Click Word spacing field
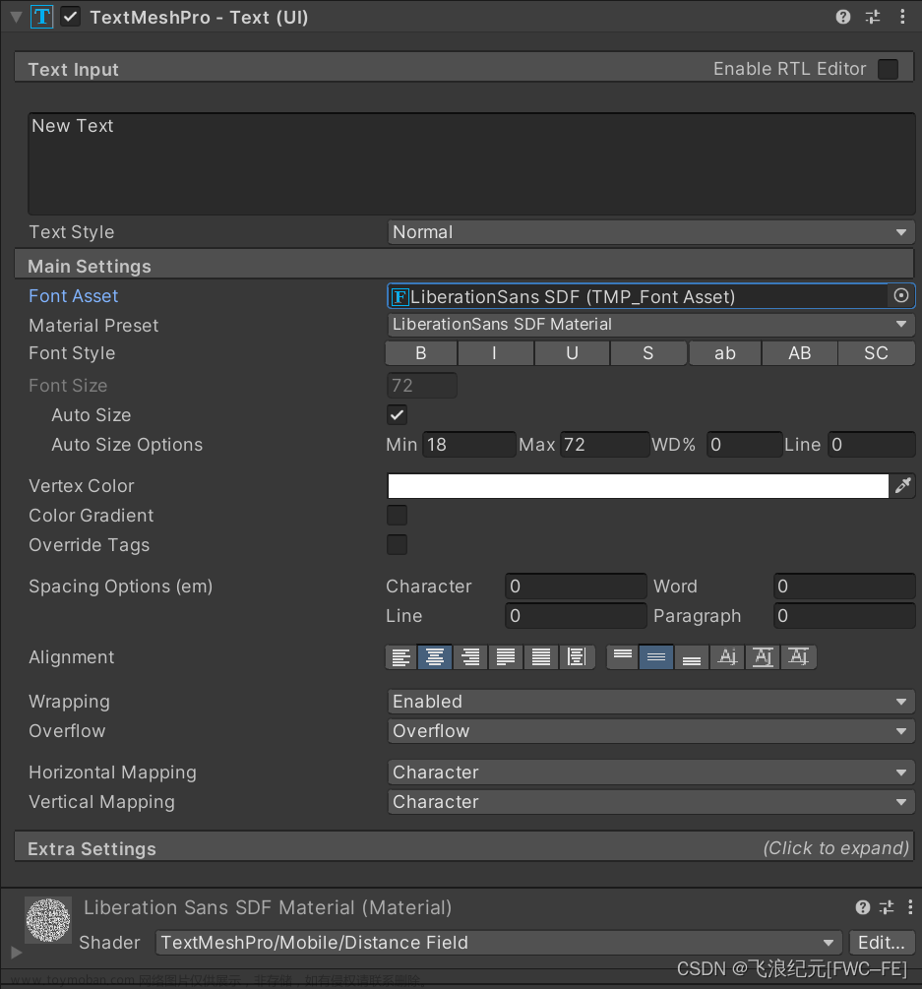Screen dimensions: 922x989 844,586
